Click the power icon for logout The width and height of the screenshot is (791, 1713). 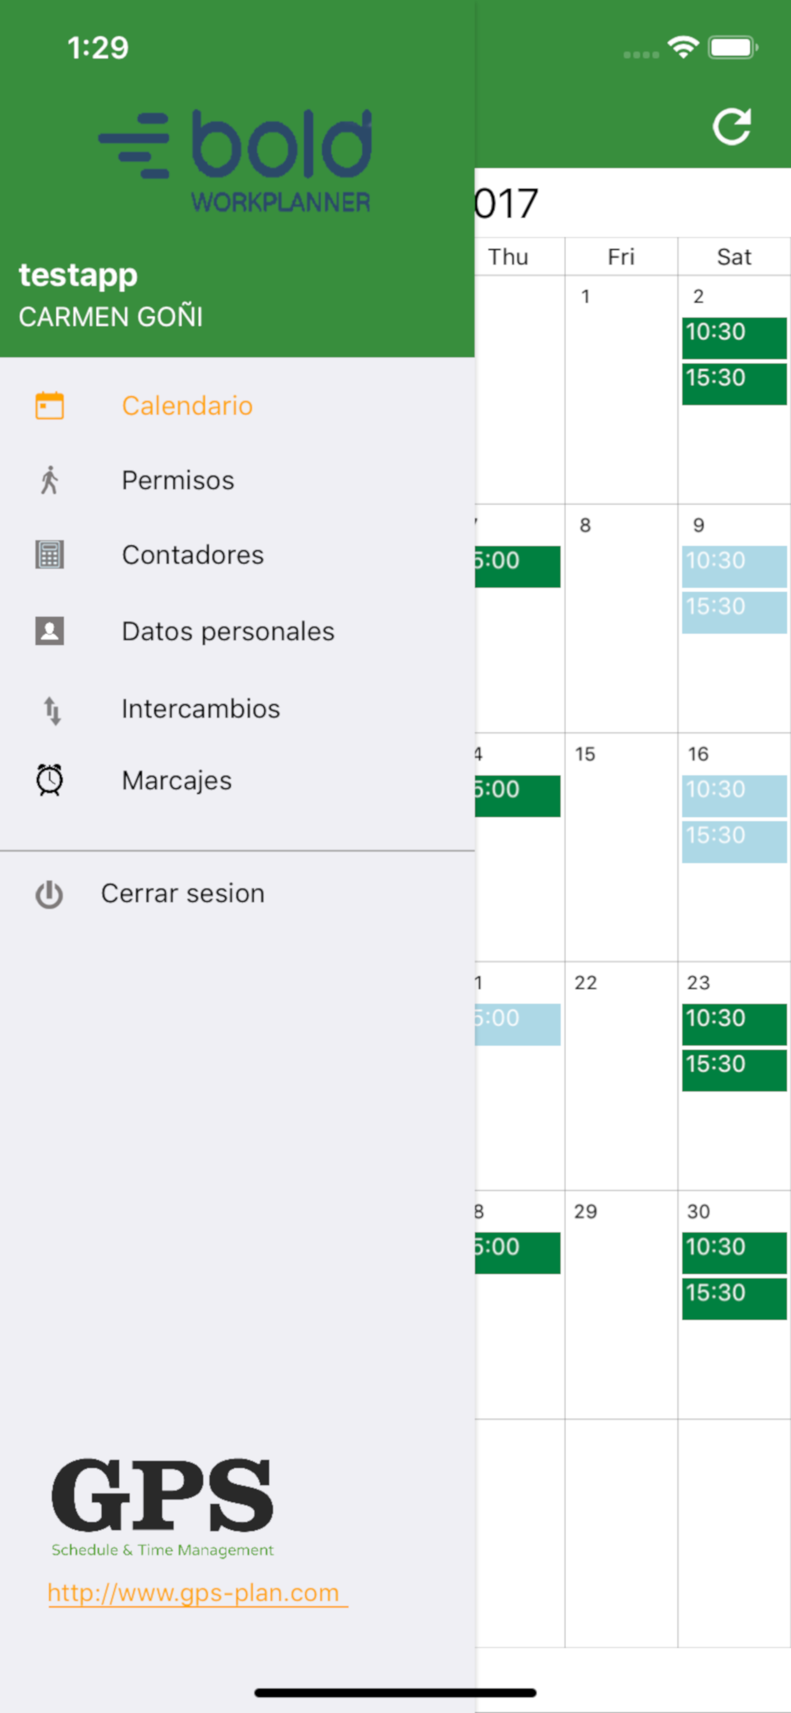point(49,894)
